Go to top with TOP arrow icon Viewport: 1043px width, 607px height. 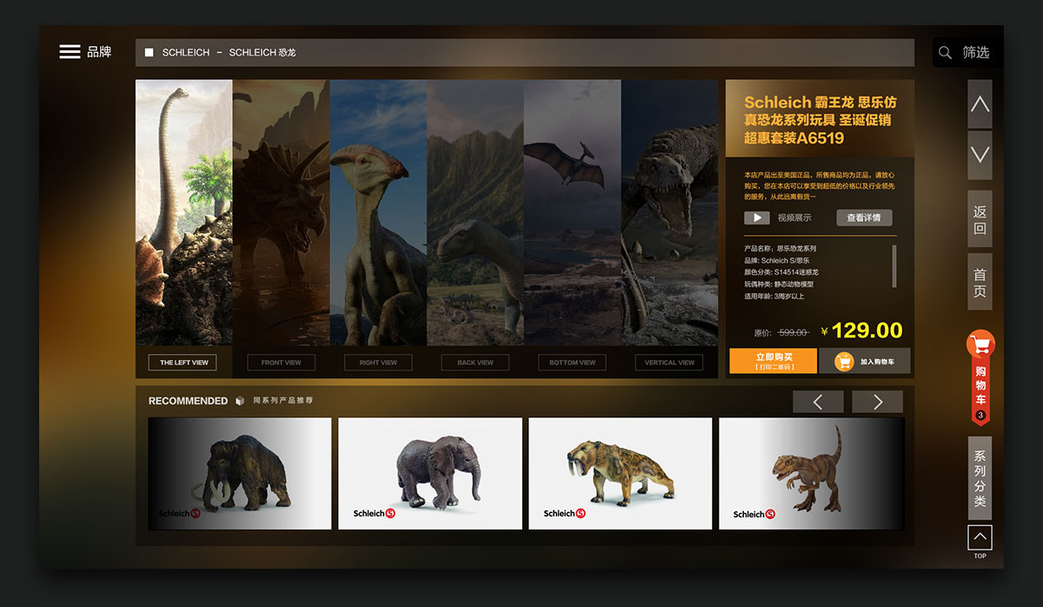(980, 537)
